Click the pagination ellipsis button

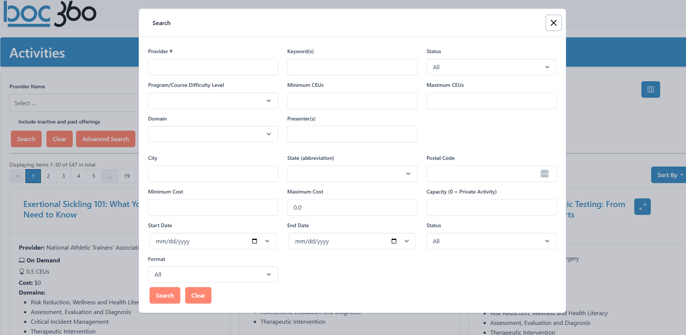[109, 176]
